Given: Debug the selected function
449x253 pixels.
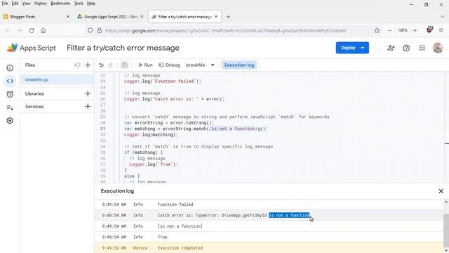Looking at the screenshot, I should pyautogui.click(x=170, y=65).
